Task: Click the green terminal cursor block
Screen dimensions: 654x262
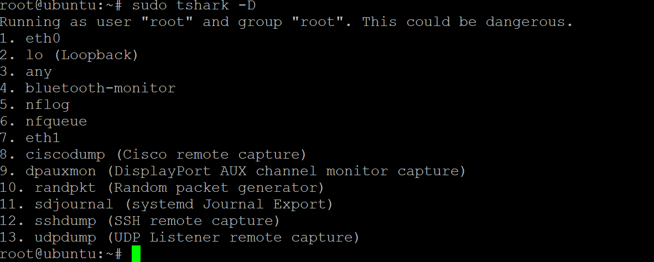Action: click(x=136, y=254)
